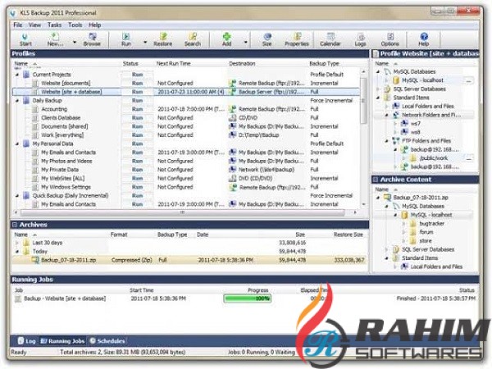Click the bugtracker folder icon in Archive Content
The height and width of the screenshot is (369, 492).
pos(413,223)
